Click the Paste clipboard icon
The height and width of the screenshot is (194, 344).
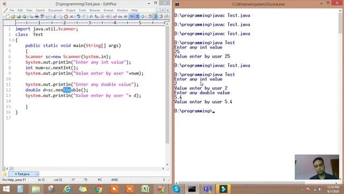(x=66, y=17)
